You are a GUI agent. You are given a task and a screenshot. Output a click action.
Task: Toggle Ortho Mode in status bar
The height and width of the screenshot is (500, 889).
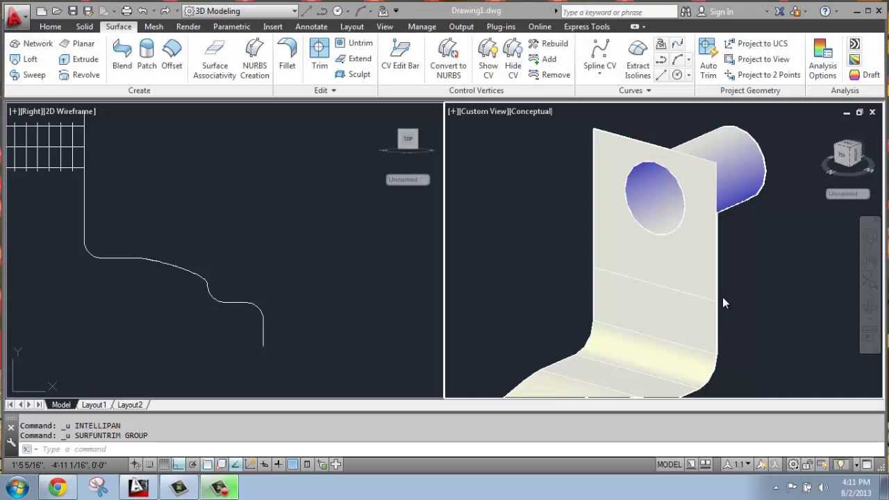178,465
